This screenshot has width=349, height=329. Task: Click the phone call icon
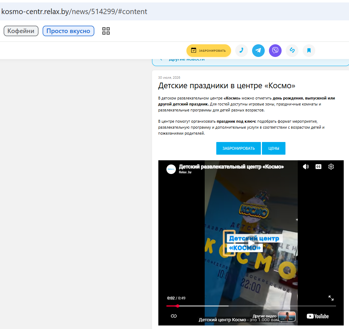(x=242, y=51)
